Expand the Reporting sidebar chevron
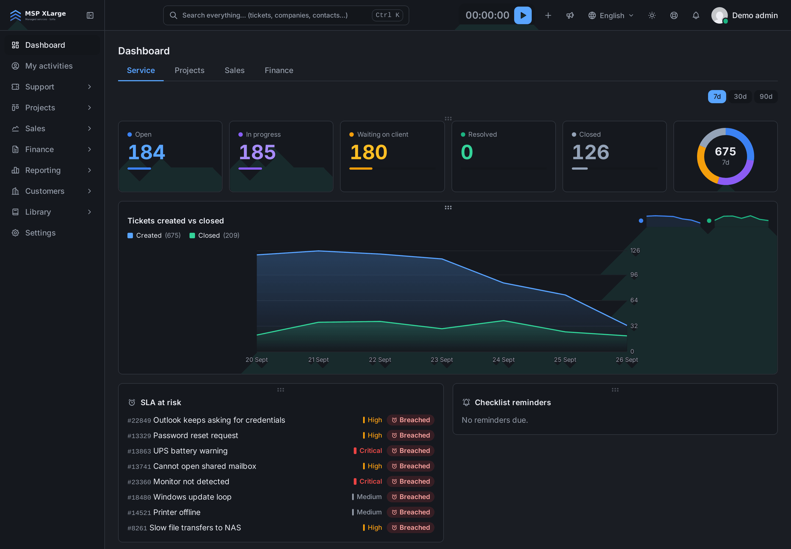 (89, 170)
